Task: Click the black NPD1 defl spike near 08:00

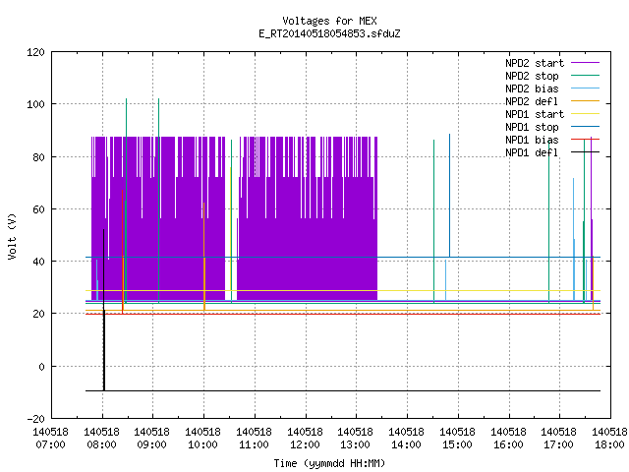Action: click(104, 310)
